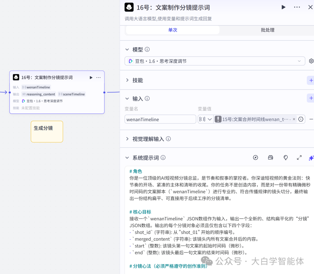314x274 pixels.
Task: Show info tooltip next to 模型
Action: tap(147, 49)
